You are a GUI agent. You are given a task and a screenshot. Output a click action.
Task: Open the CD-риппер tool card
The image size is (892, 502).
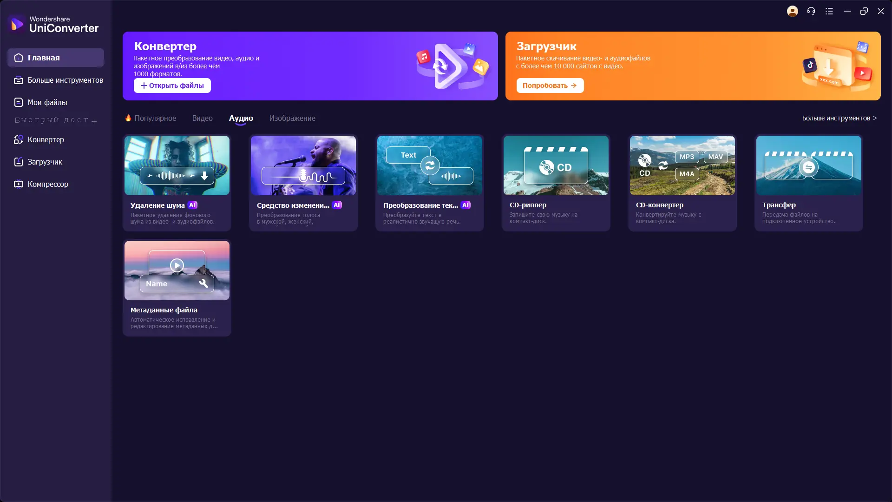pyautogui.click(x=556, y=183)
